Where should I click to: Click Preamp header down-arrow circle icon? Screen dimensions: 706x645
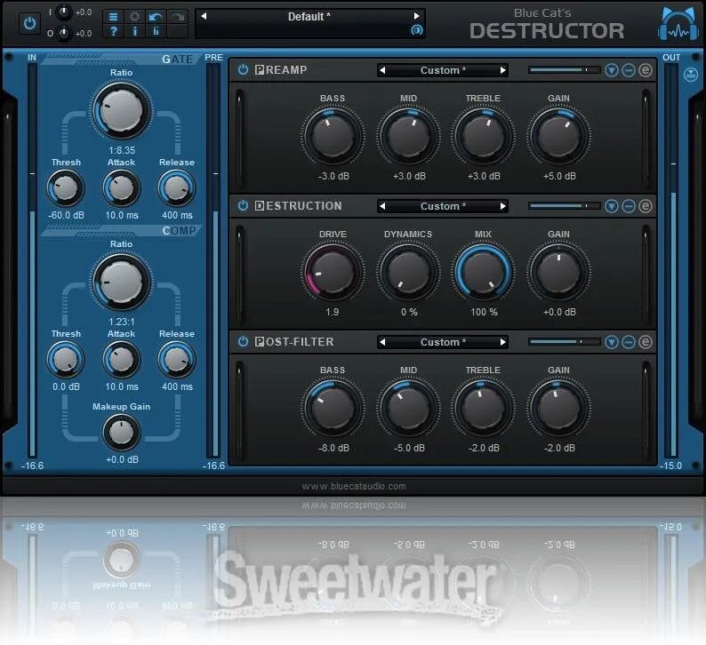coord(612,70)
